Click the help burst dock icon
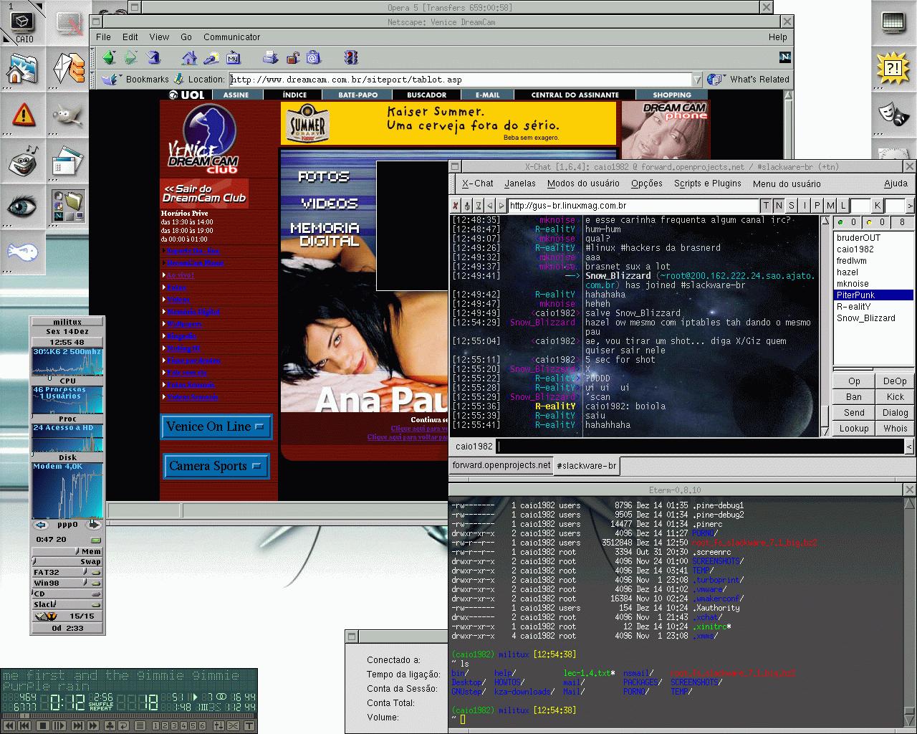The height and width of the screenshot is (734, 917). tap(893, 69)
